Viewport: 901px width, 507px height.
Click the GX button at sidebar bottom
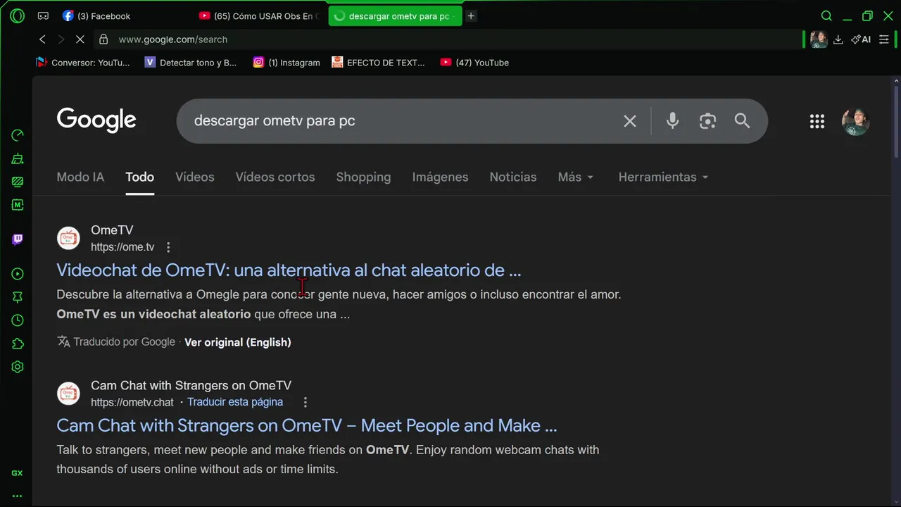tap(17, 473)
